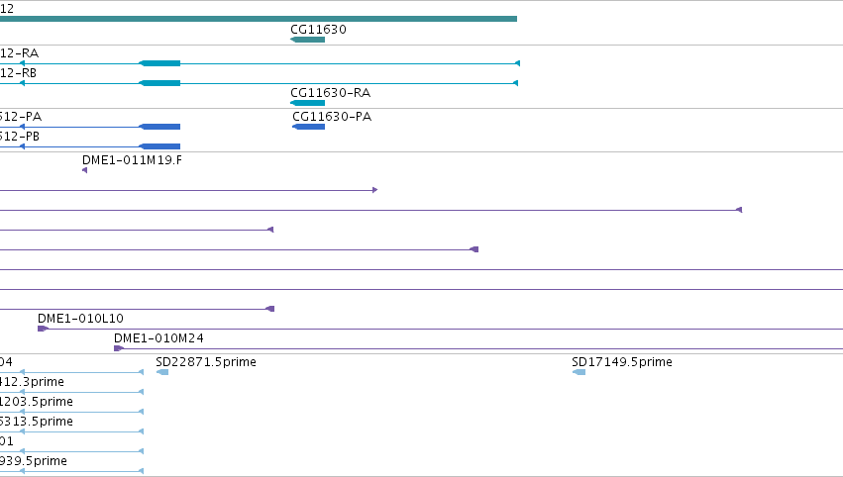The width and height of the screenshot is (843, 477).
Task: Click the CG11630 gene arrow glyph
Action: pyautogui.click(x=307, y=40)
